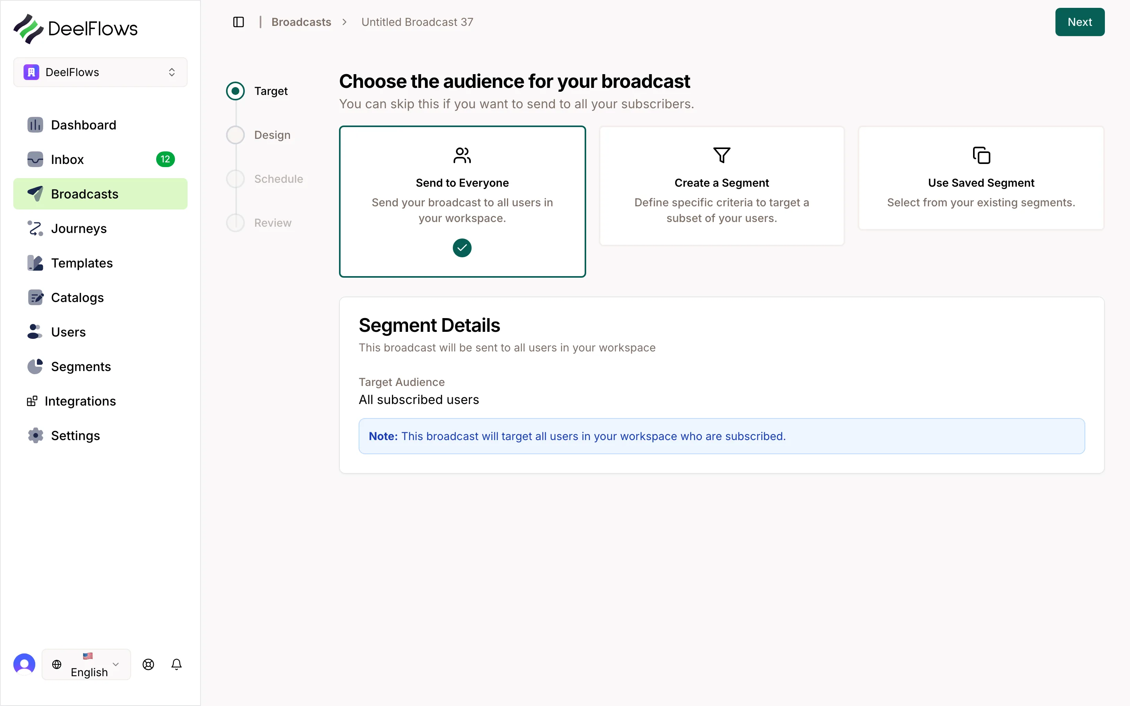The image size is (1130, 706).
Task: Click the Untitled Broadcast 37 title
Action: click(x=417, y=22)
